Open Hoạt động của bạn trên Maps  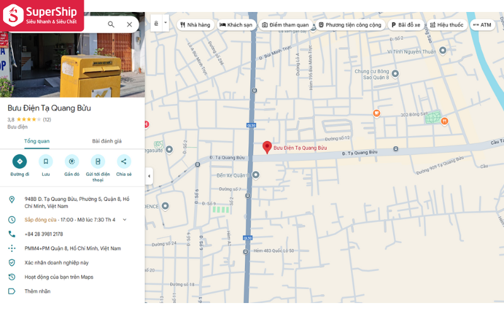pyautogui.click(x=59, y=277)
